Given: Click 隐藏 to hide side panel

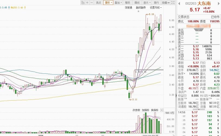Looking at the screenshot, I should click(x=166, y=2).
